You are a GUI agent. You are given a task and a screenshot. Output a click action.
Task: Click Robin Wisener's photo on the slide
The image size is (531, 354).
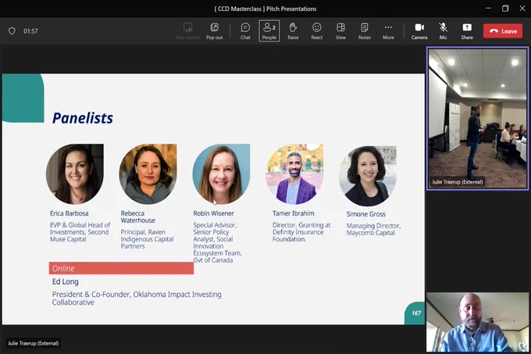point(221,173)
